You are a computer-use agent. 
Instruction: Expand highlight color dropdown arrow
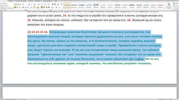click(36, 7)
